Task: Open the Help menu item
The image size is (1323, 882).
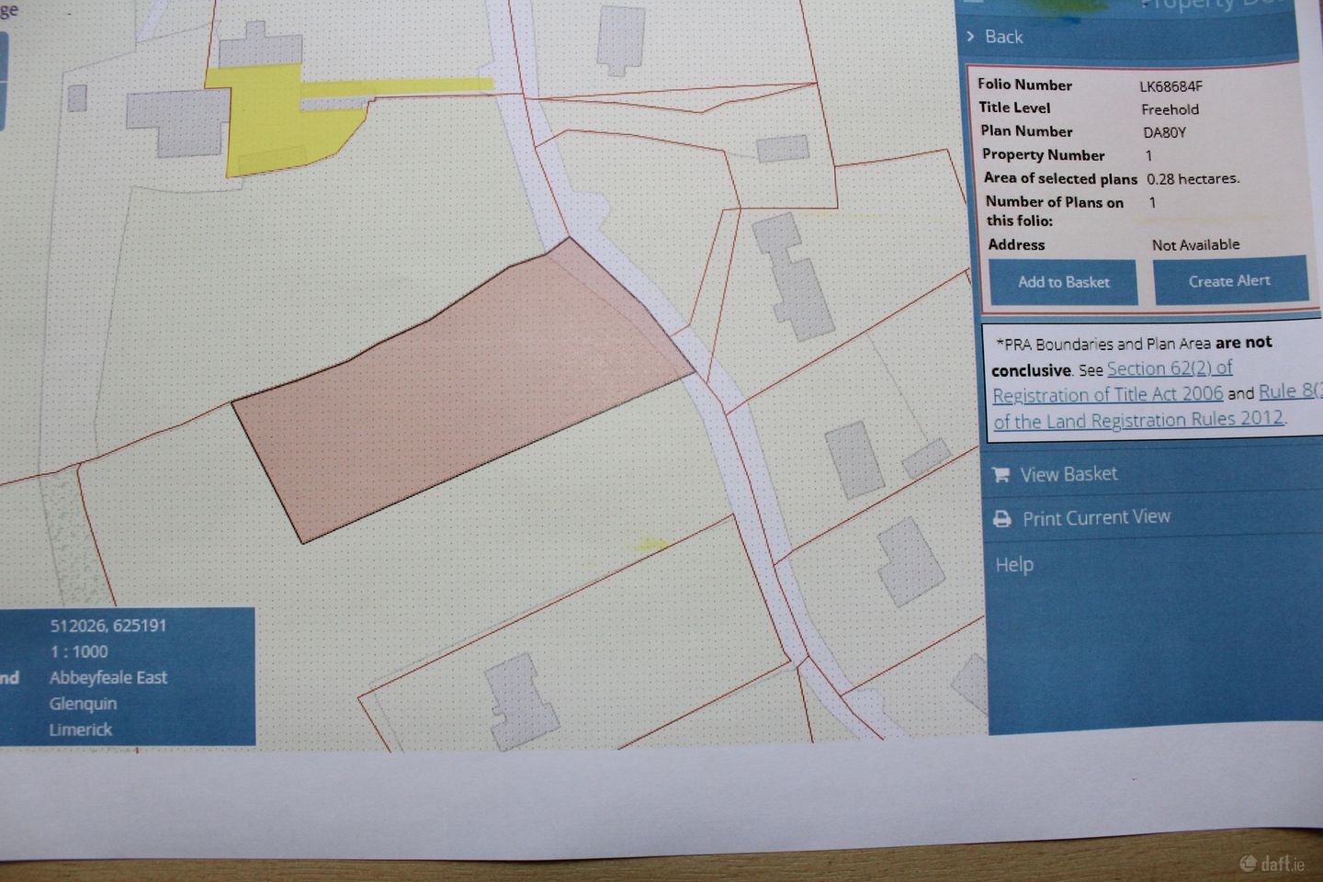Action: coord(1014,564)
